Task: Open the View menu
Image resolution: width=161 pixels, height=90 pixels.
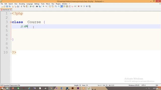Action: 16,4
